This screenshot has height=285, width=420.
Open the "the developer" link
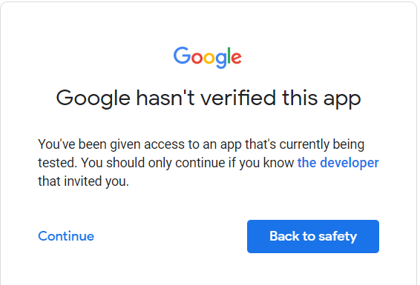(338, 163)
